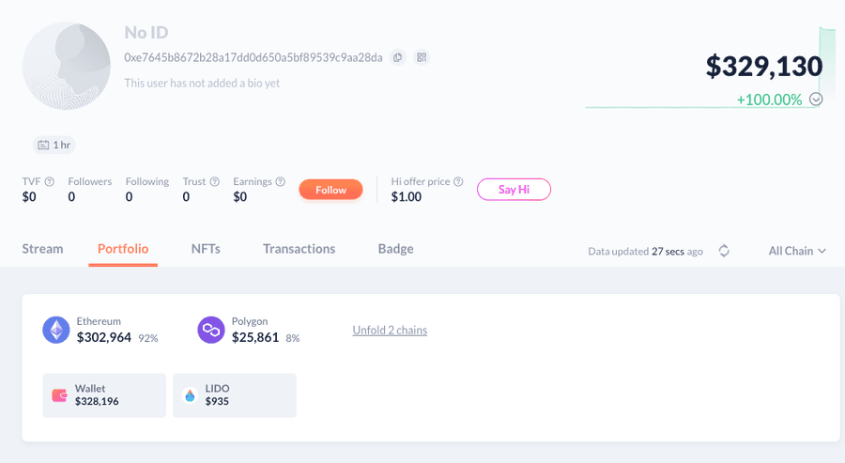Show the address QR code icon
845x463 pixels.
[422, 57]
